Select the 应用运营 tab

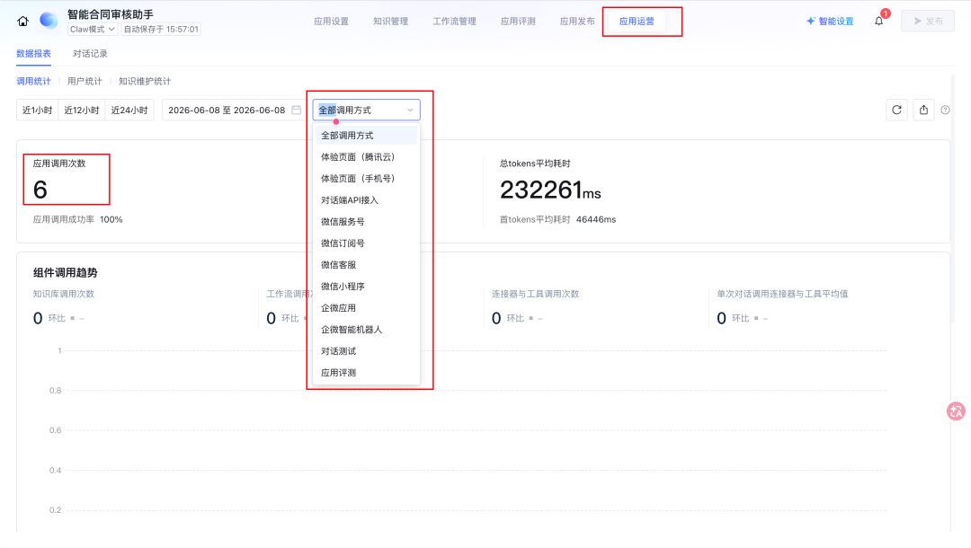(637, 21)
